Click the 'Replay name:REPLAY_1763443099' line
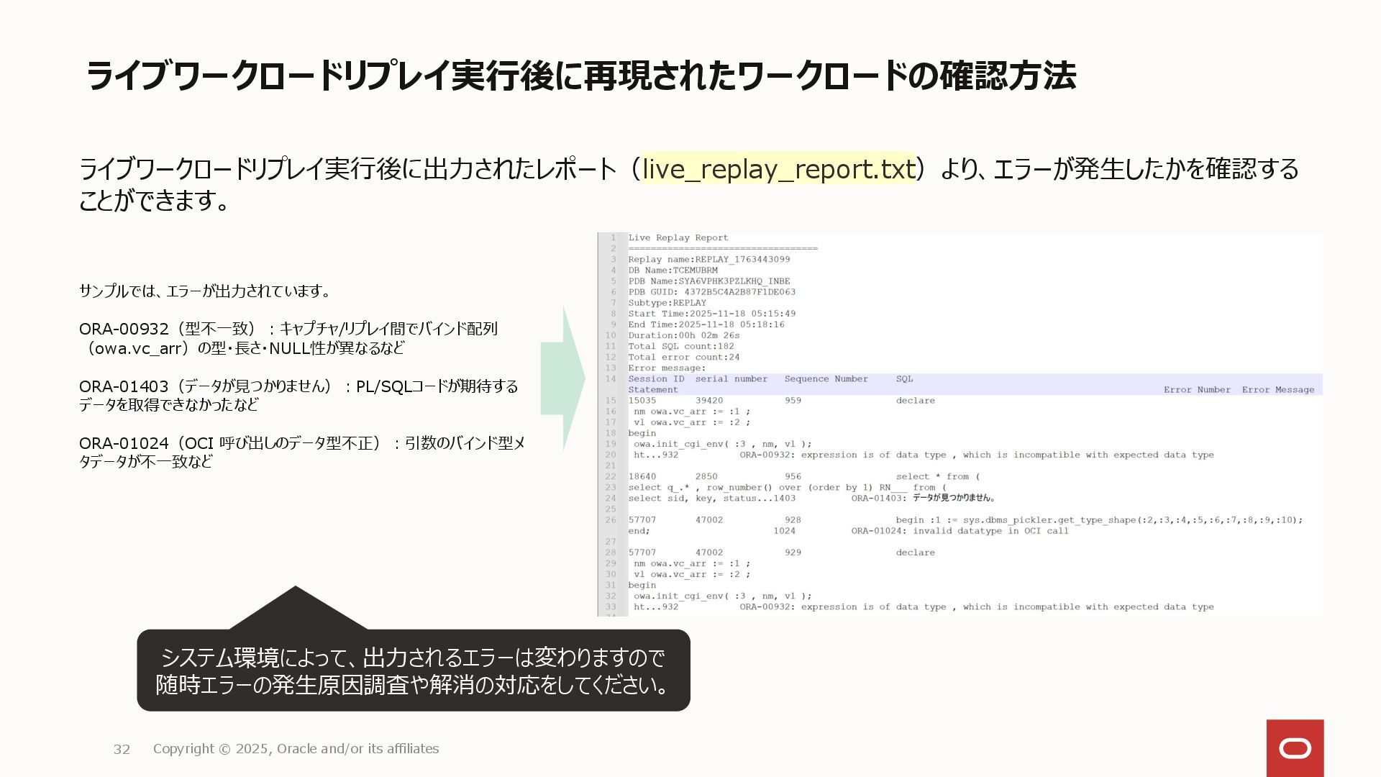1381x777 pixels. click(x=708, y=260)
